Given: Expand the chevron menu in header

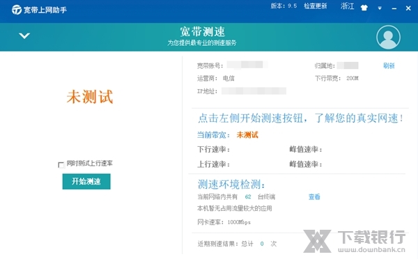Looking at the screenshot, I should [x=24, y=36].
